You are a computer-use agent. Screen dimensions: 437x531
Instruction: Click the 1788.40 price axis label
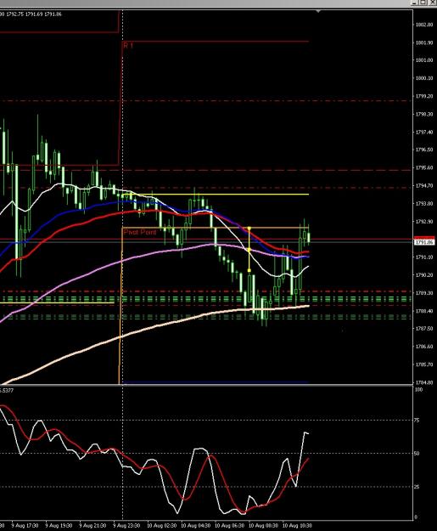click(424, 311)
